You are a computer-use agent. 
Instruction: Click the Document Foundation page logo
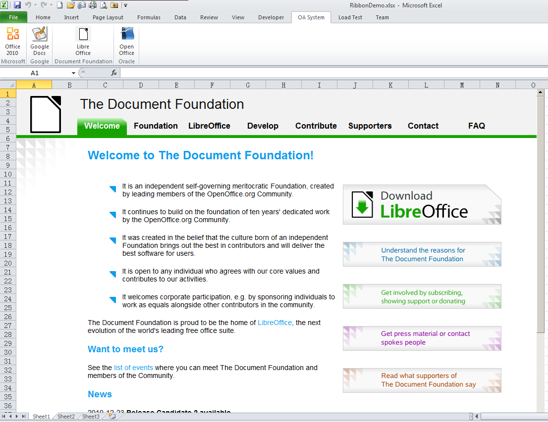point(46,114)
